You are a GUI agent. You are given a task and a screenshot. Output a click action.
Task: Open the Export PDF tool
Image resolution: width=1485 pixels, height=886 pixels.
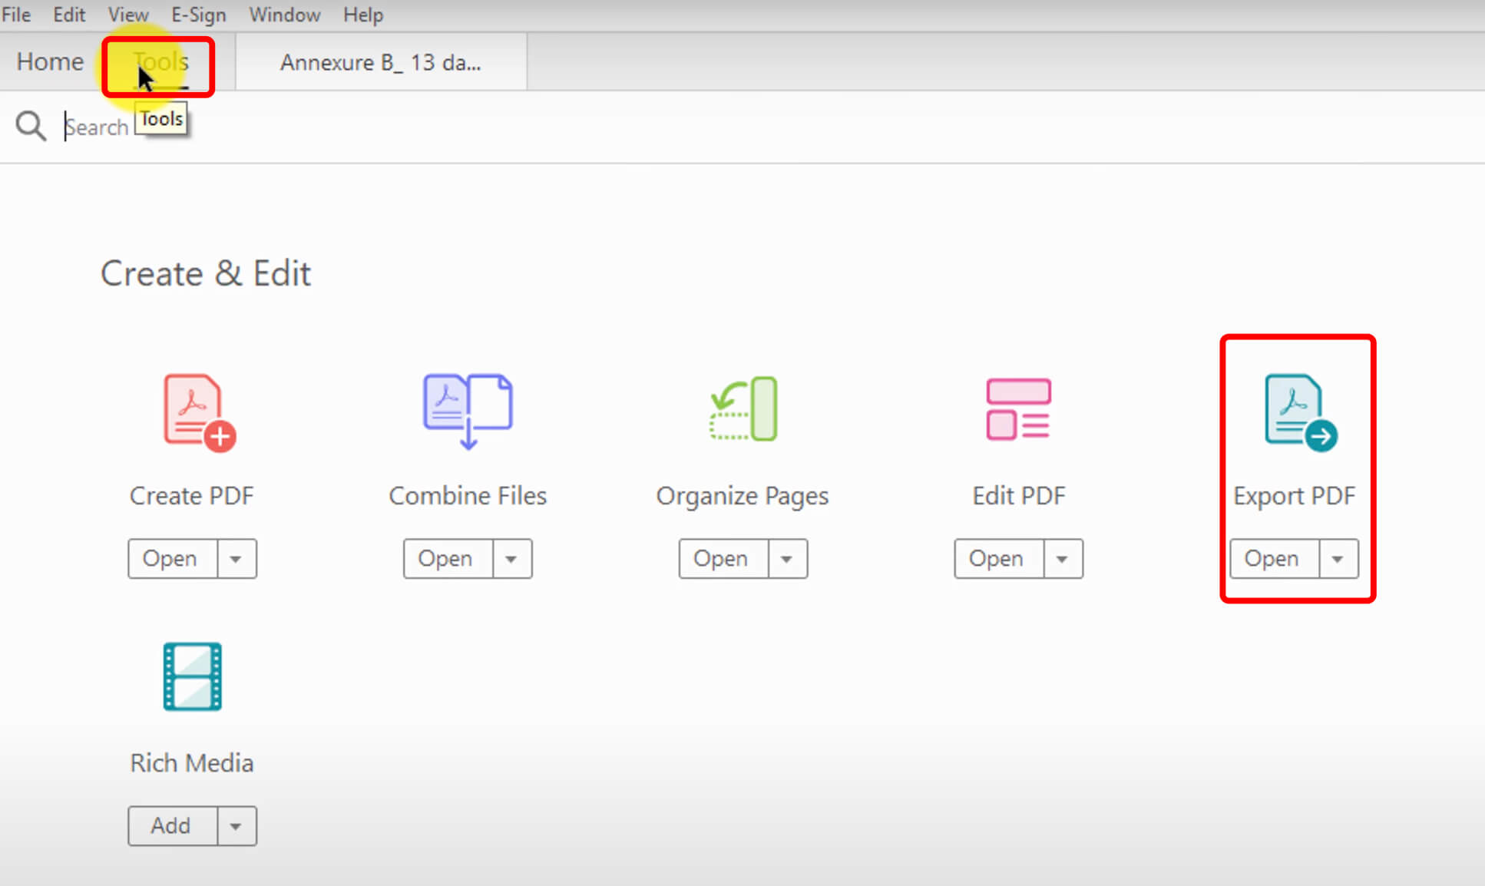click(1275, 558)
